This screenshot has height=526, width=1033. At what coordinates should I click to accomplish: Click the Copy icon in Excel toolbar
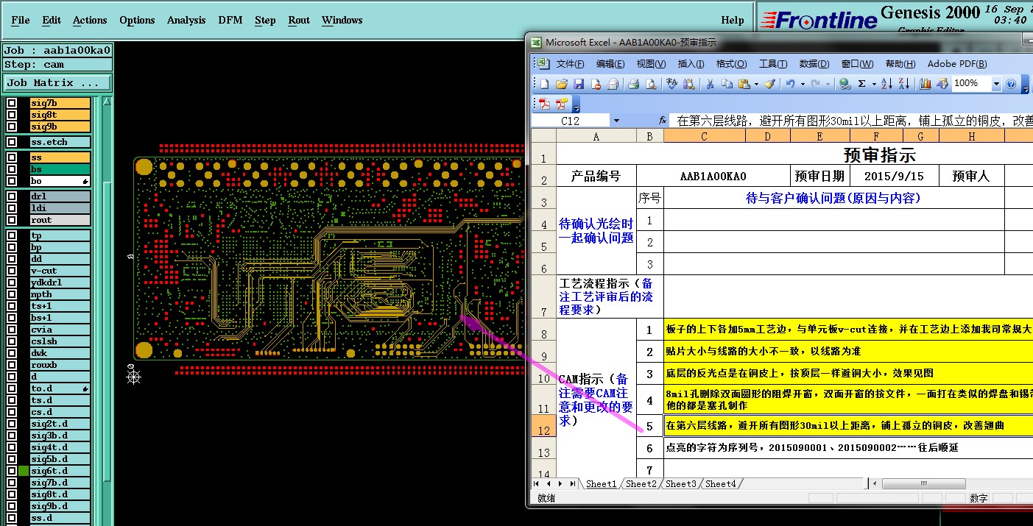(x=727, y=84)
